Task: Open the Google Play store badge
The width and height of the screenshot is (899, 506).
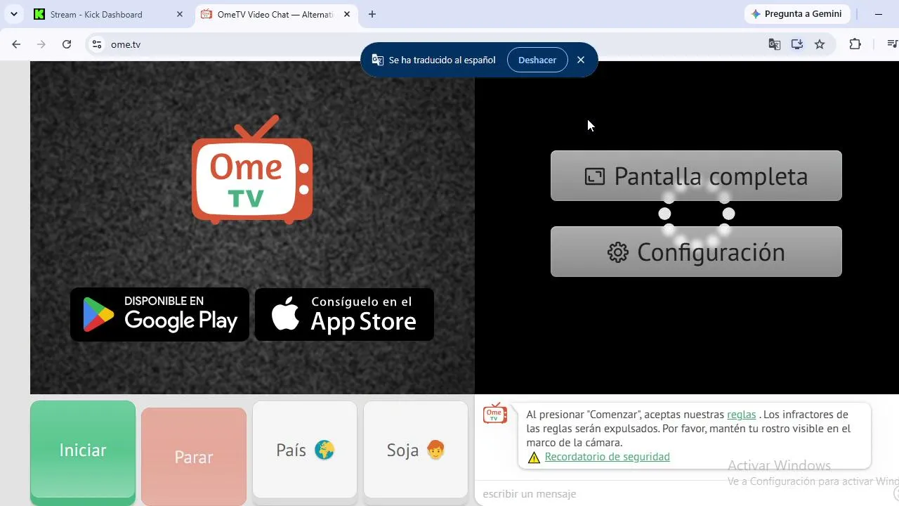Action: point(159,314)
